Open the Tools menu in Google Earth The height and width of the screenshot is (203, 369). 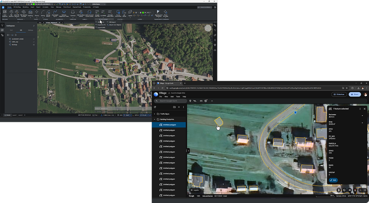tap(178, 97)
